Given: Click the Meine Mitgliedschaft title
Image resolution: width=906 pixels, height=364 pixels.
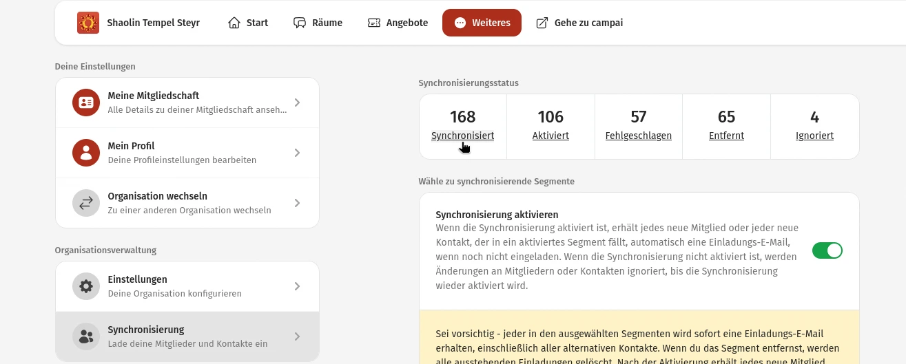Looking at the screenshot, I should pos(154,96).
